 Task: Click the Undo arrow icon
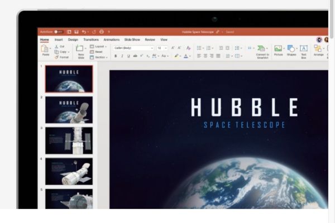click(84, 32)
